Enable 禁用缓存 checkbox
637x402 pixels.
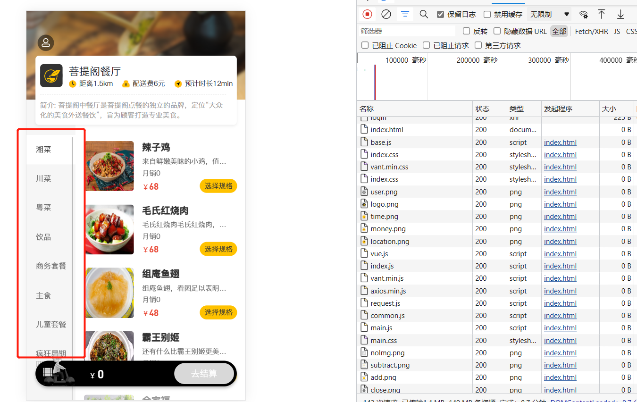[487, 15]
